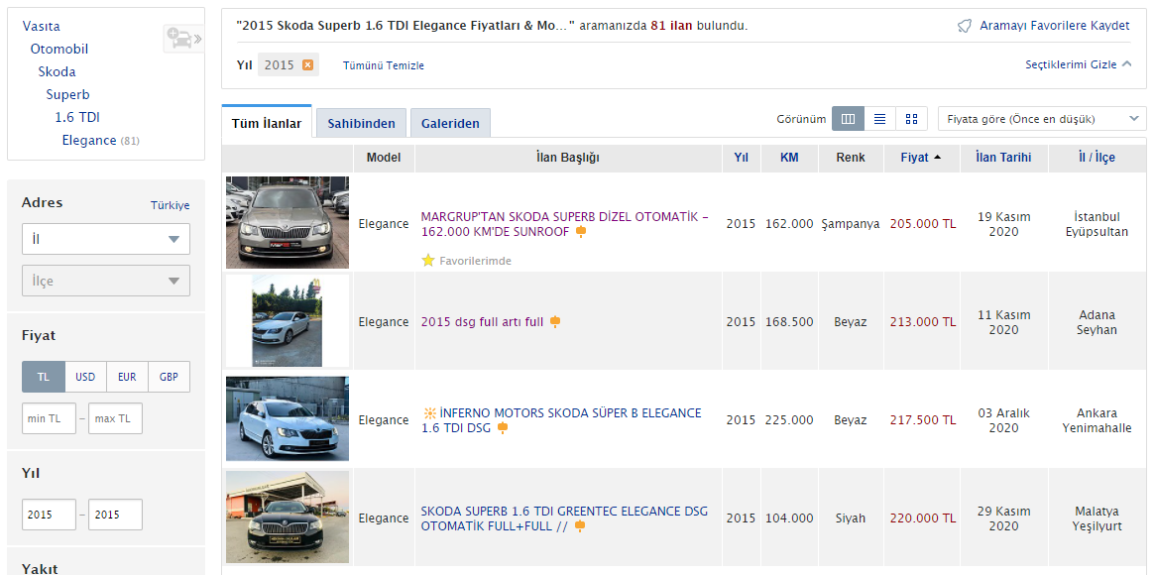Switch to grid gallery view icon

pos(911,119)
